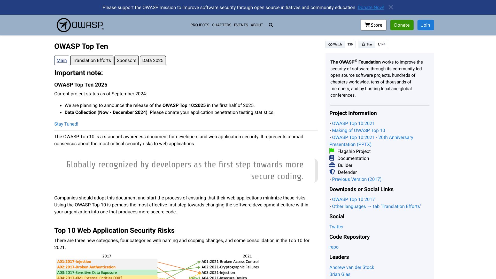The image size is (496, 279).
Task: Click the Watch repository button
Action: [x=335, y=44]
